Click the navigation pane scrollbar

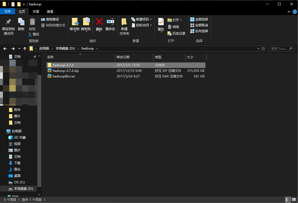(39, 131)
